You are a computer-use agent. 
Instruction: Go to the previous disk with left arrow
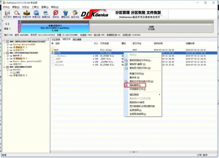coord(6,24)
